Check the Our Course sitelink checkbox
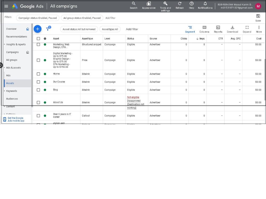Screen dimensions: 266x199 click(38, 82)
